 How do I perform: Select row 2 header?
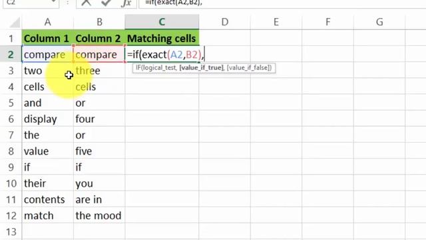pos(11,55)
